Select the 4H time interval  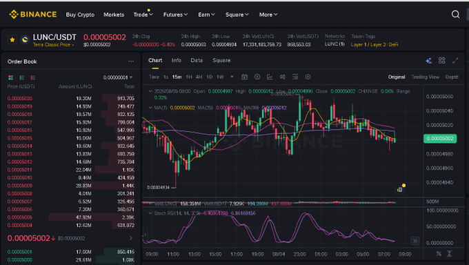(x=199, y=77)
